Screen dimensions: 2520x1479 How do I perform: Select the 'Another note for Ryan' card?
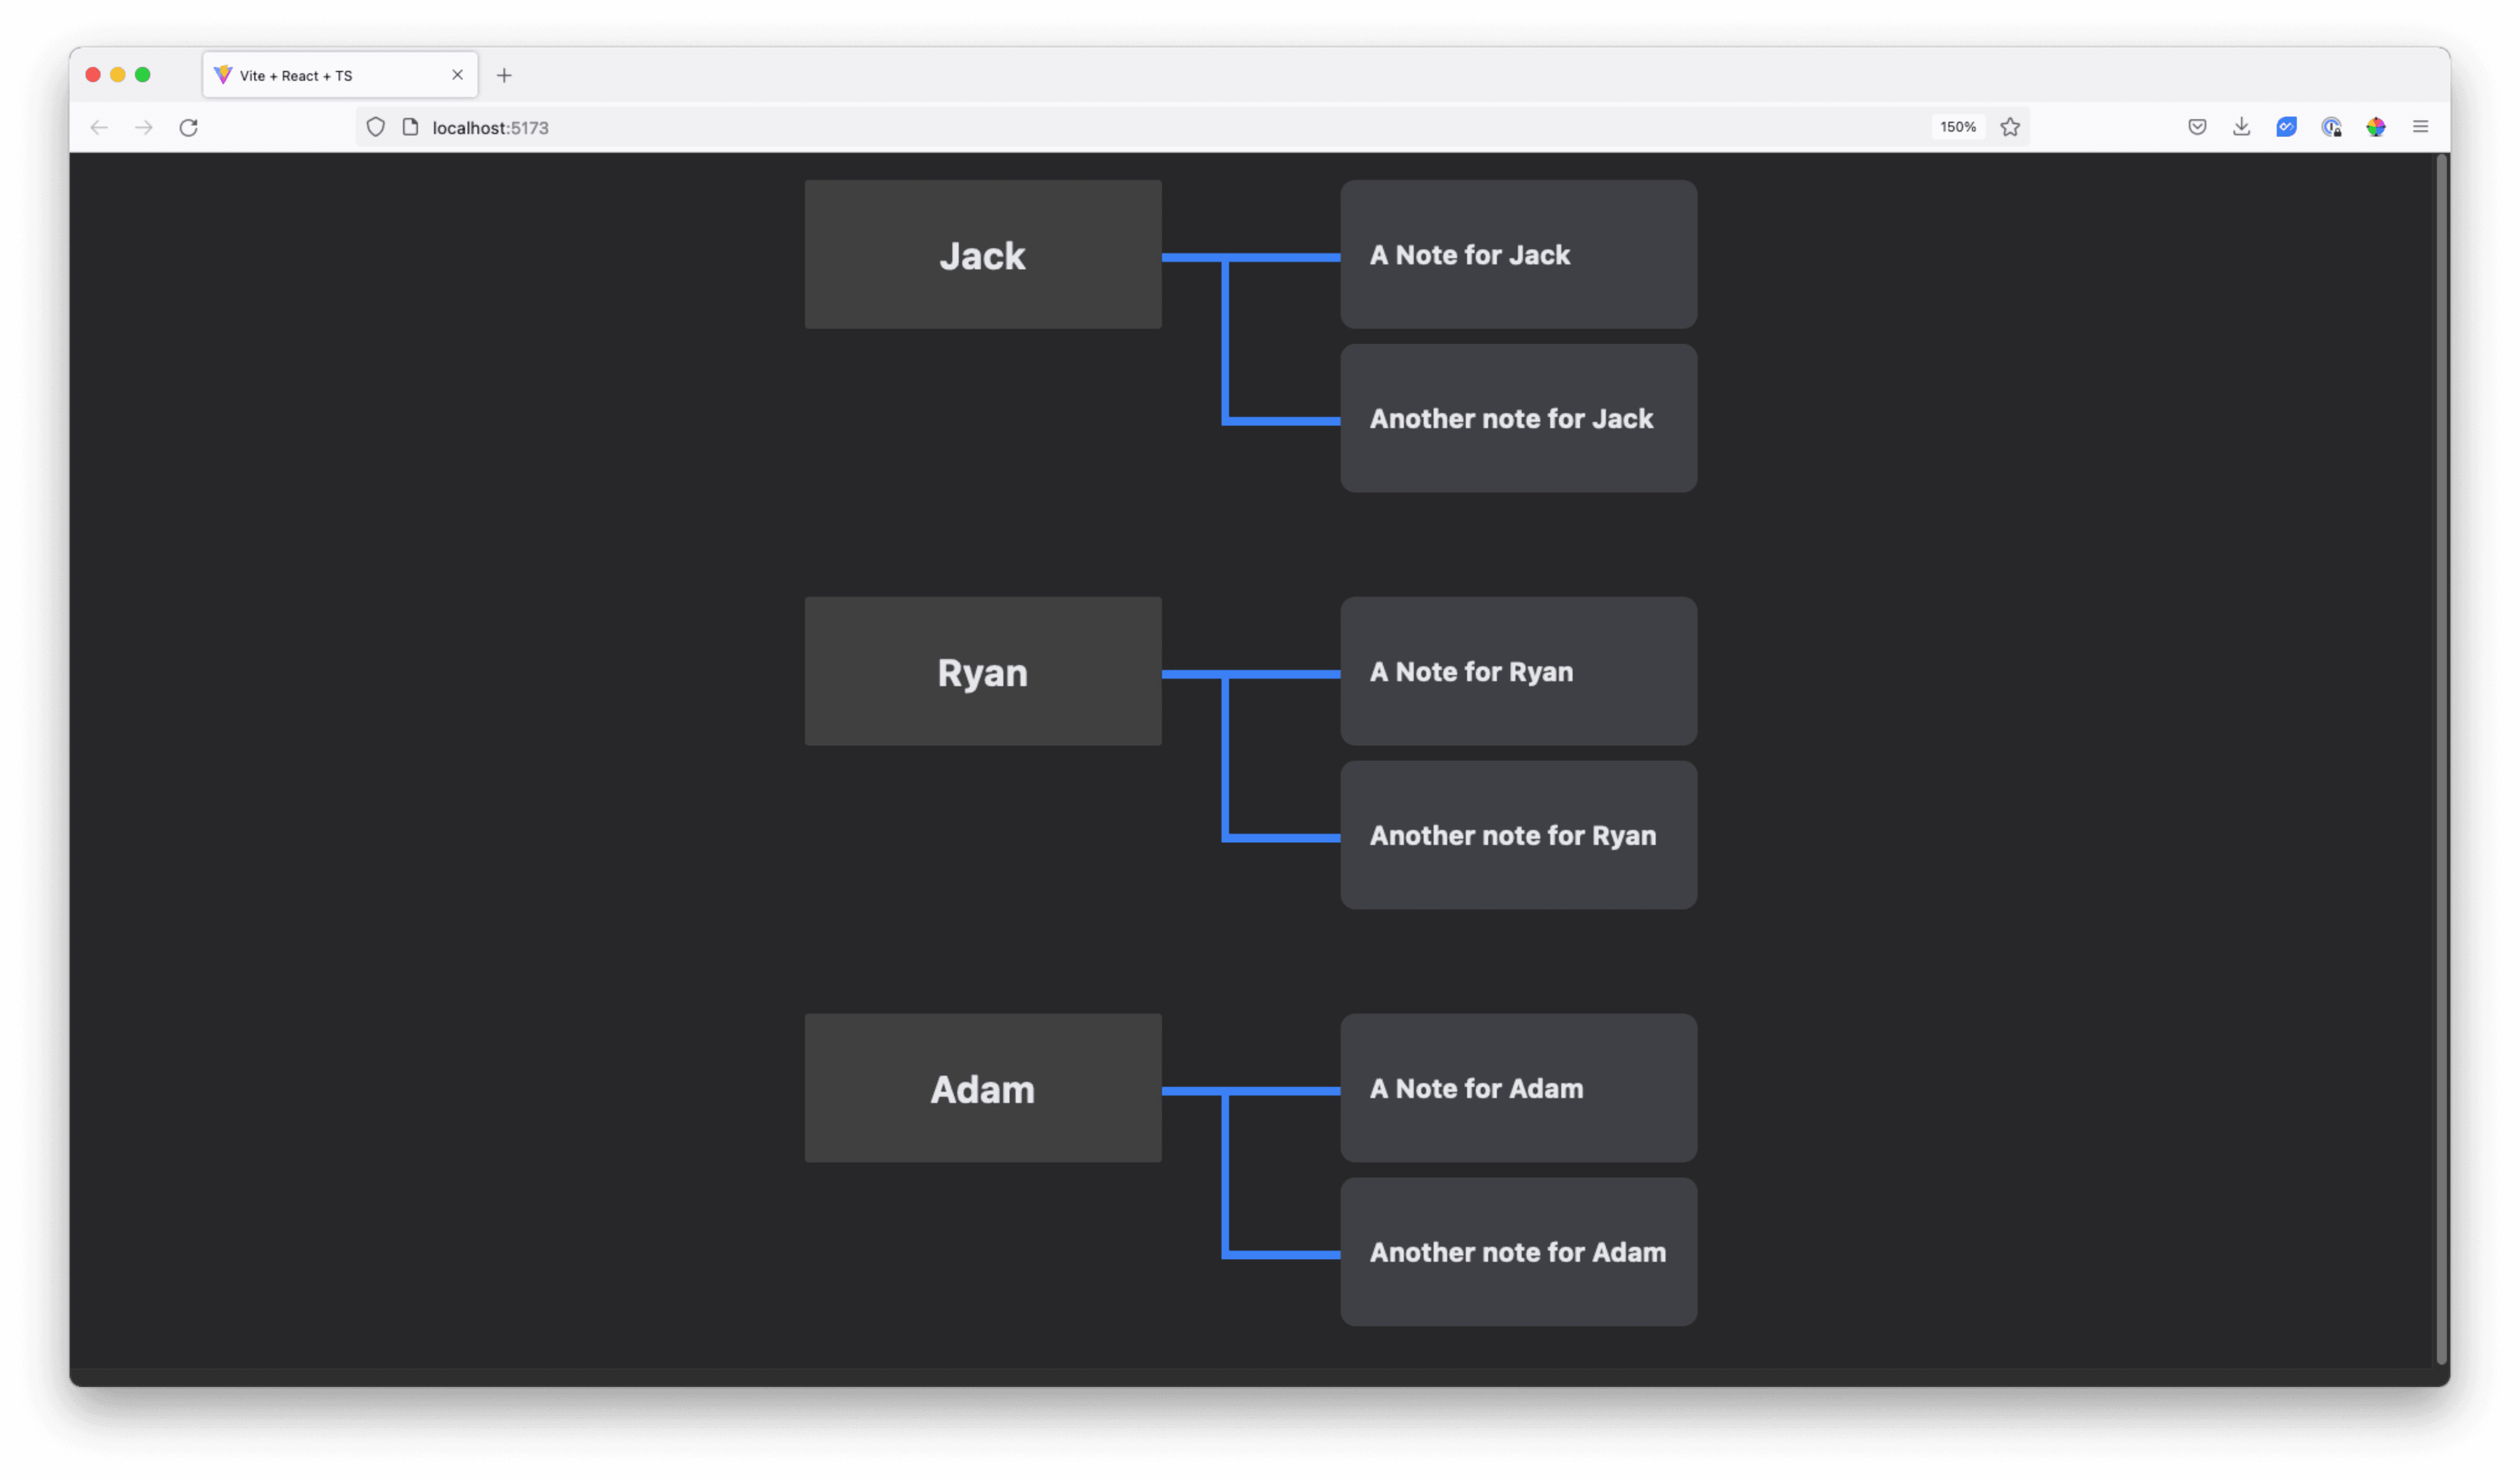click(x=1518, y=835)
